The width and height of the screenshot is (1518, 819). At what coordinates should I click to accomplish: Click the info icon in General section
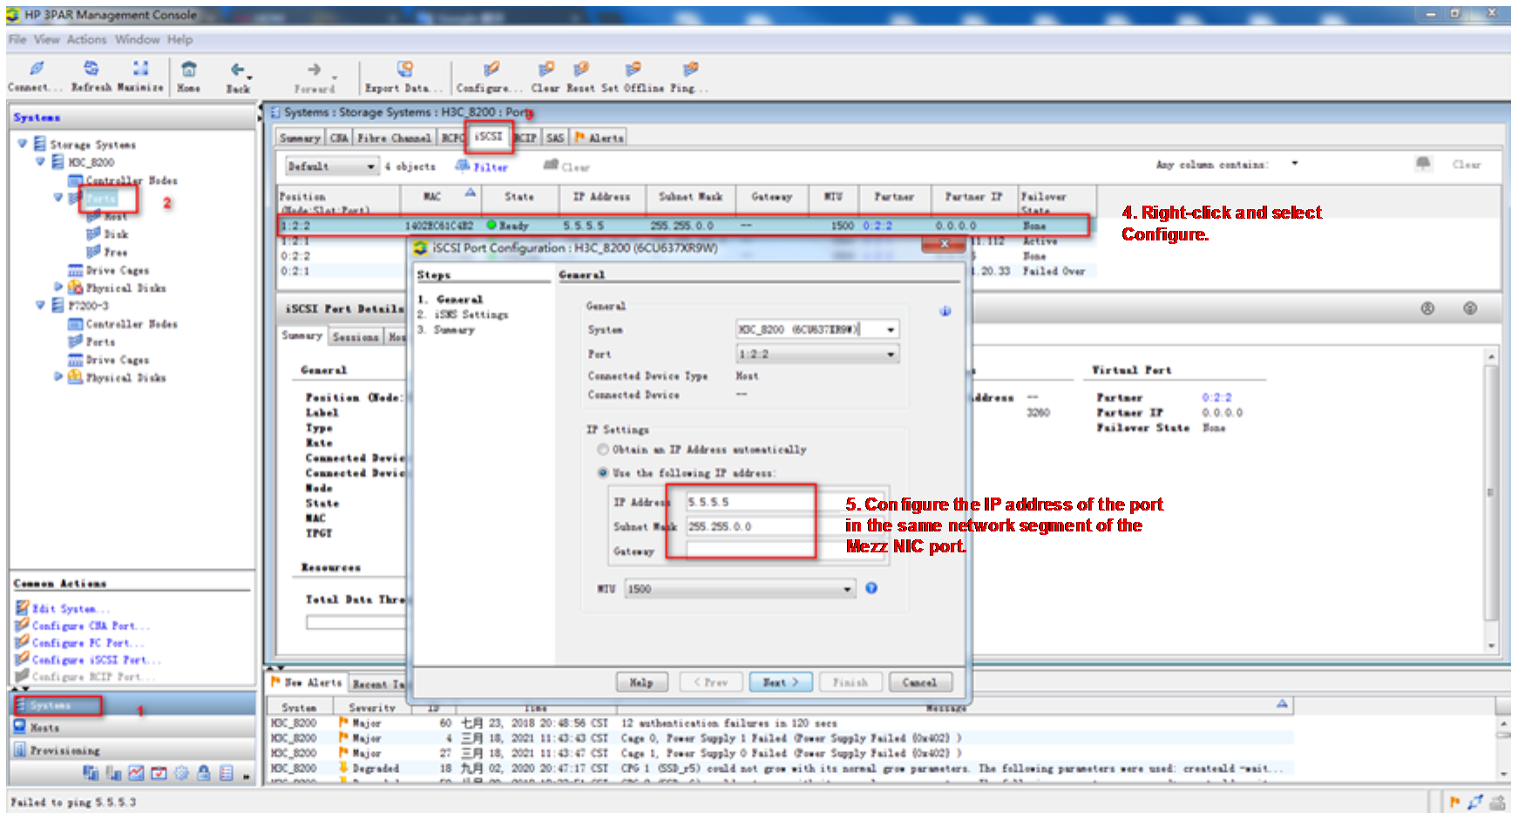coord(945,311)
